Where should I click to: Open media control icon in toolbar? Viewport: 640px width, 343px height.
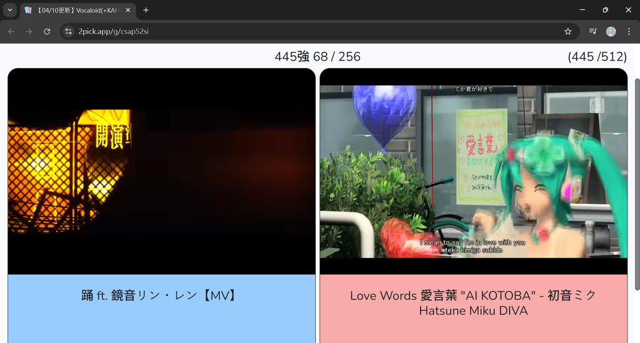(x=592, y=31)
